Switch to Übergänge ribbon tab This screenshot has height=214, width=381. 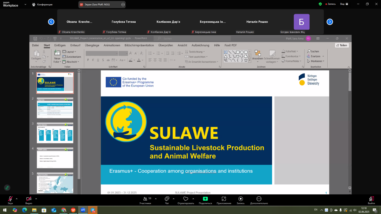92,45
